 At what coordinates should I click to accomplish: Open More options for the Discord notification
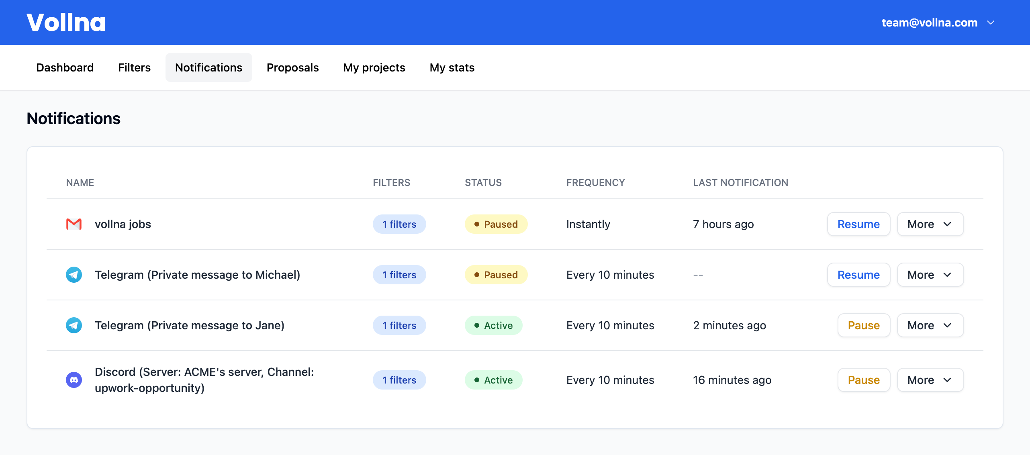tap(930, 380)
